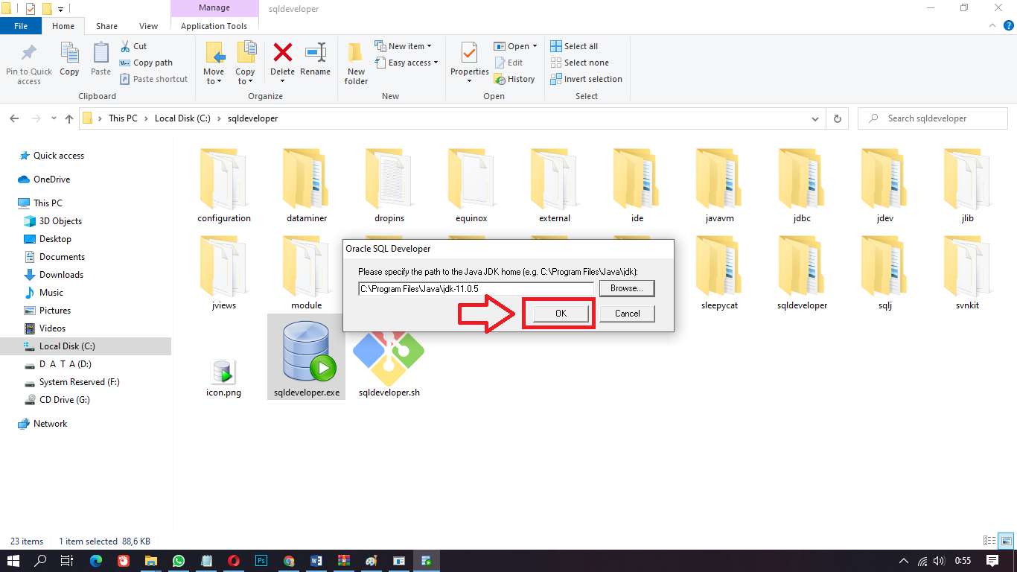Open Microsoft Edge from taskbar
Screen dimensions: 1017x572
[96, 561]
